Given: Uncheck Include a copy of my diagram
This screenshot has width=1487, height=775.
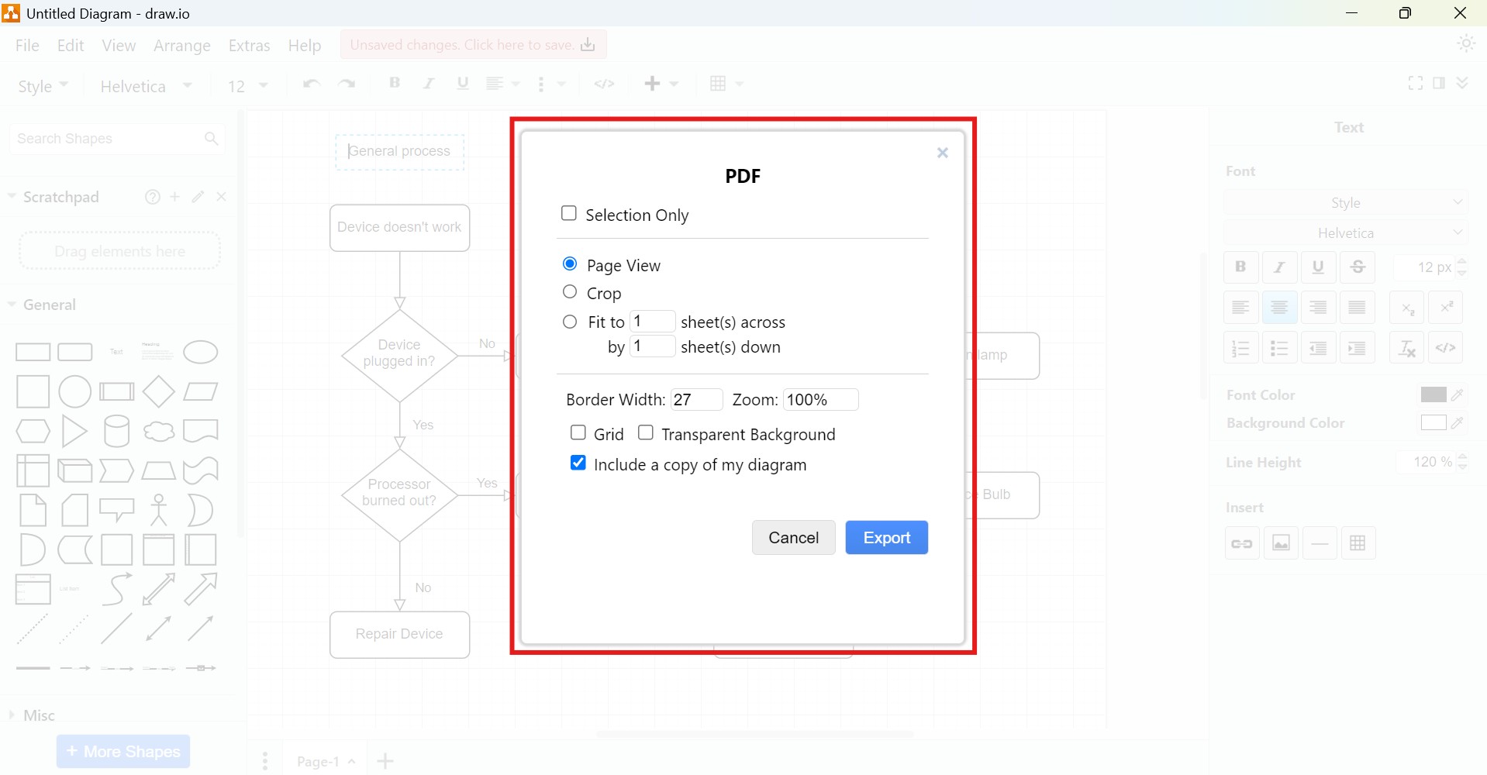Looking at the screenshot, I should [578, 462].
